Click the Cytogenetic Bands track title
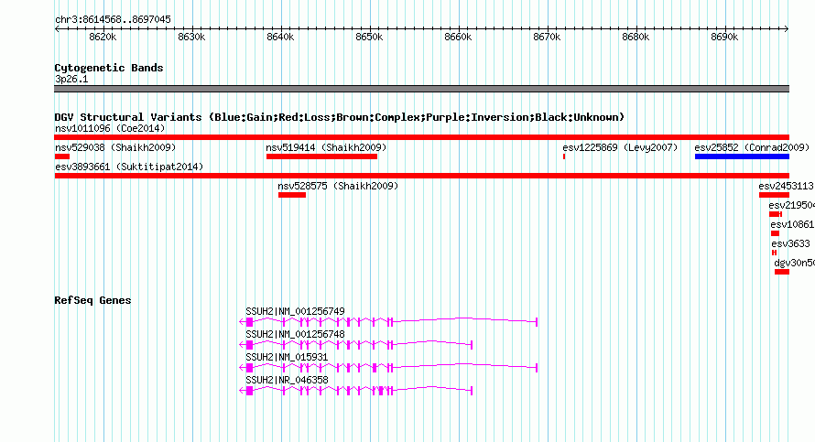The image size is (815, 442). click(x=109, y=68)
